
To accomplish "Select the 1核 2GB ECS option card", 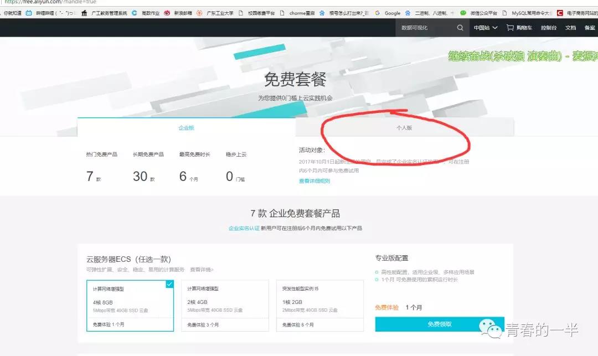I will [x=320, y=306].
